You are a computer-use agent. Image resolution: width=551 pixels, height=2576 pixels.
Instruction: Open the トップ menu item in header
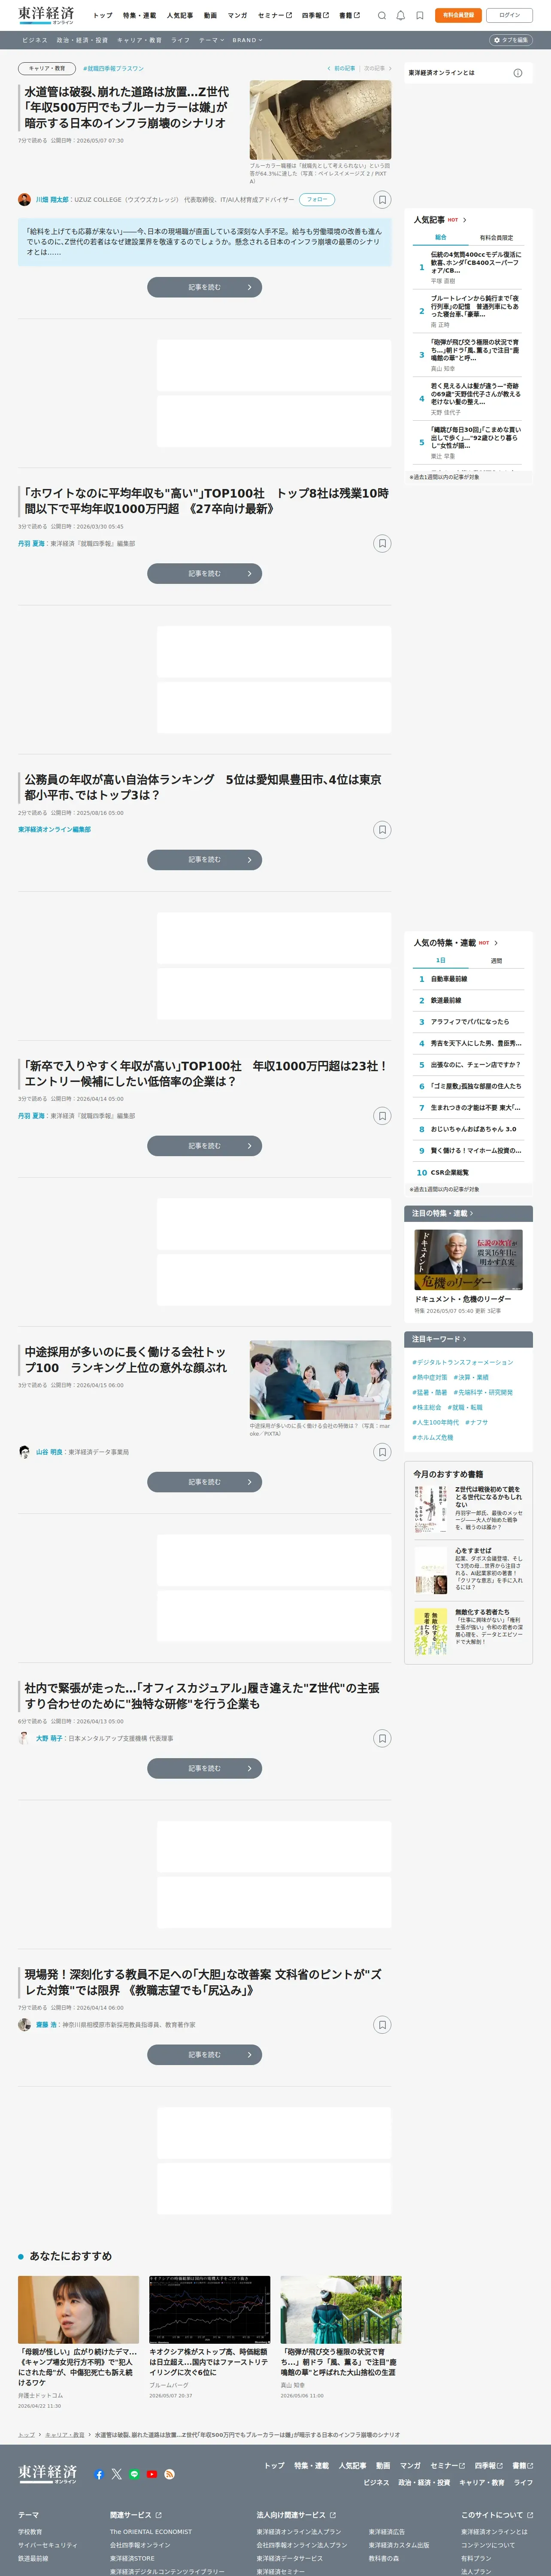pos(103,15)
